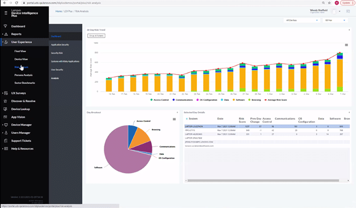Screen dimensions: 356x208
Task: Click the Dashboard sidebar icon
Action: coord(6,26)
